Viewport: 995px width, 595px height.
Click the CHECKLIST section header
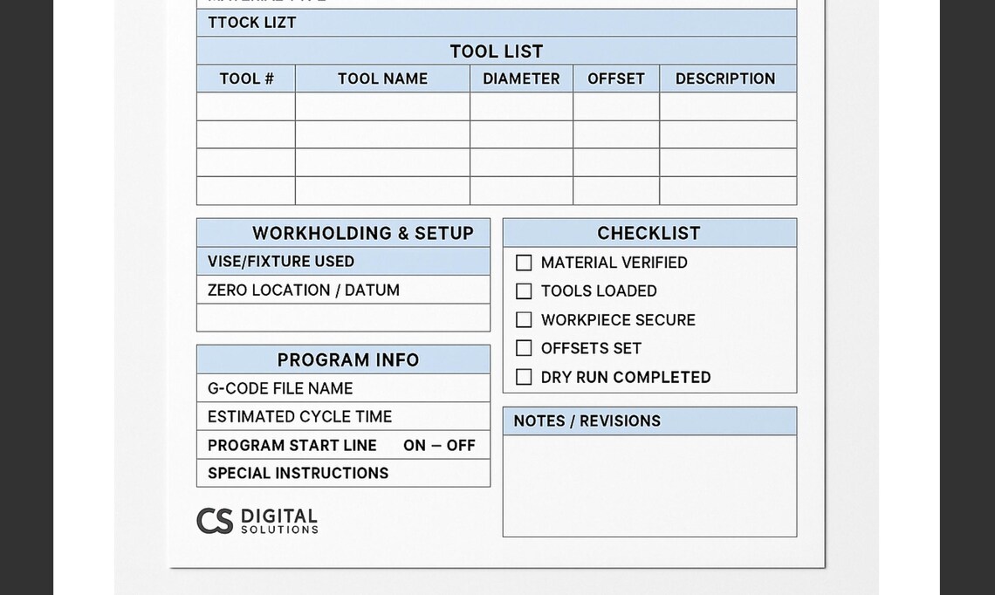coord(649,232)
